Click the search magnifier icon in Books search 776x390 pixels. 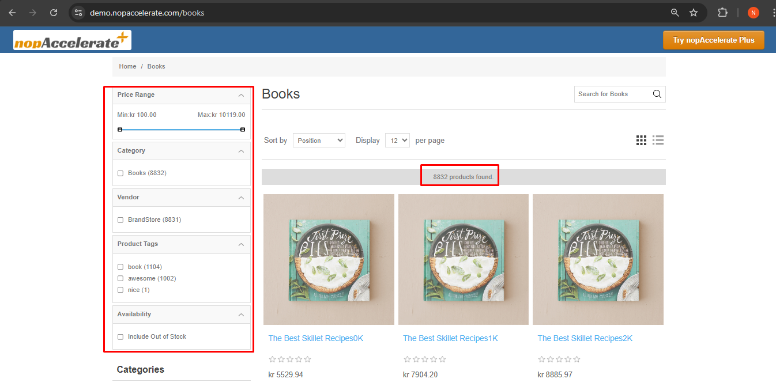[x=657, y=94]
